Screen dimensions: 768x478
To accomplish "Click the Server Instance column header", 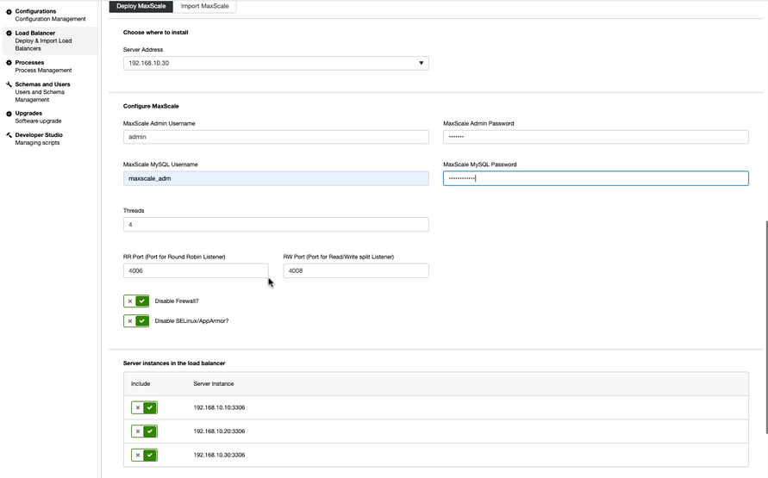I will pos(214,384).
